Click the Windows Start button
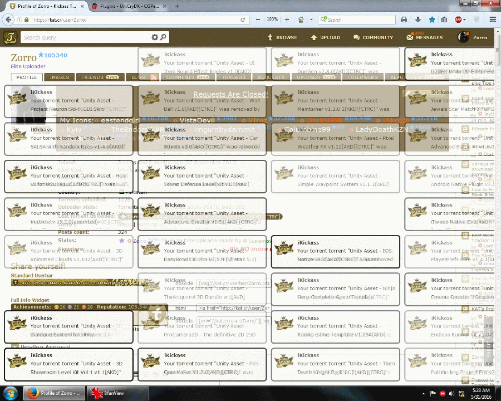The width and height of the screenshot is (501, 401). pyautogui.click(x=10, y=393)
